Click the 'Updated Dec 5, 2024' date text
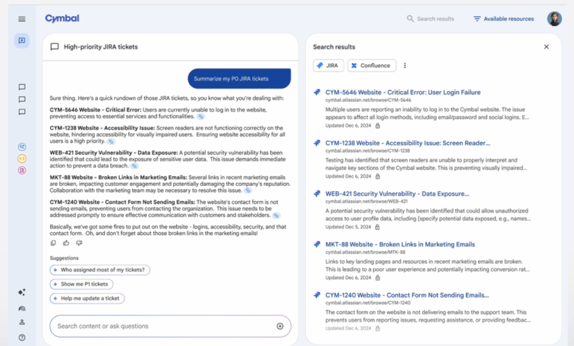 (x=348, y=227)
